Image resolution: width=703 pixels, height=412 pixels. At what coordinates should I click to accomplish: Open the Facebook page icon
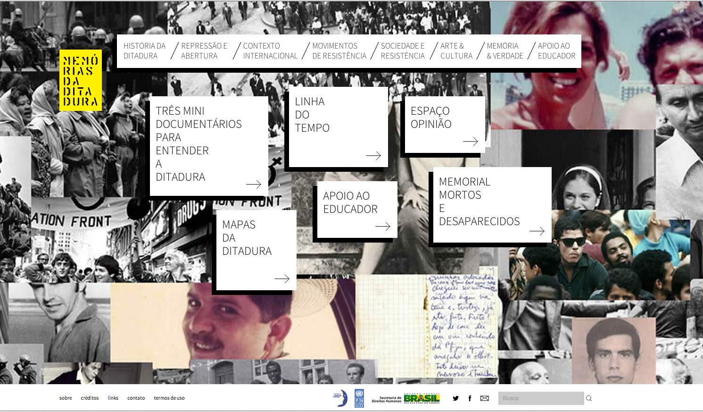click(x=470, y=398)
